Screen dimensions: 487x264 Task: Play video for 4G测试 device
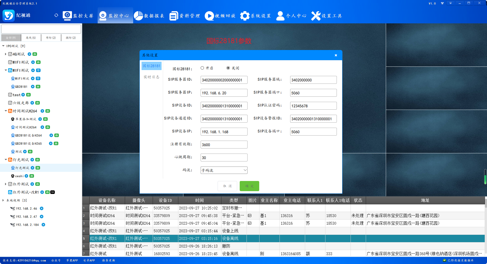(x=29, y=54)
